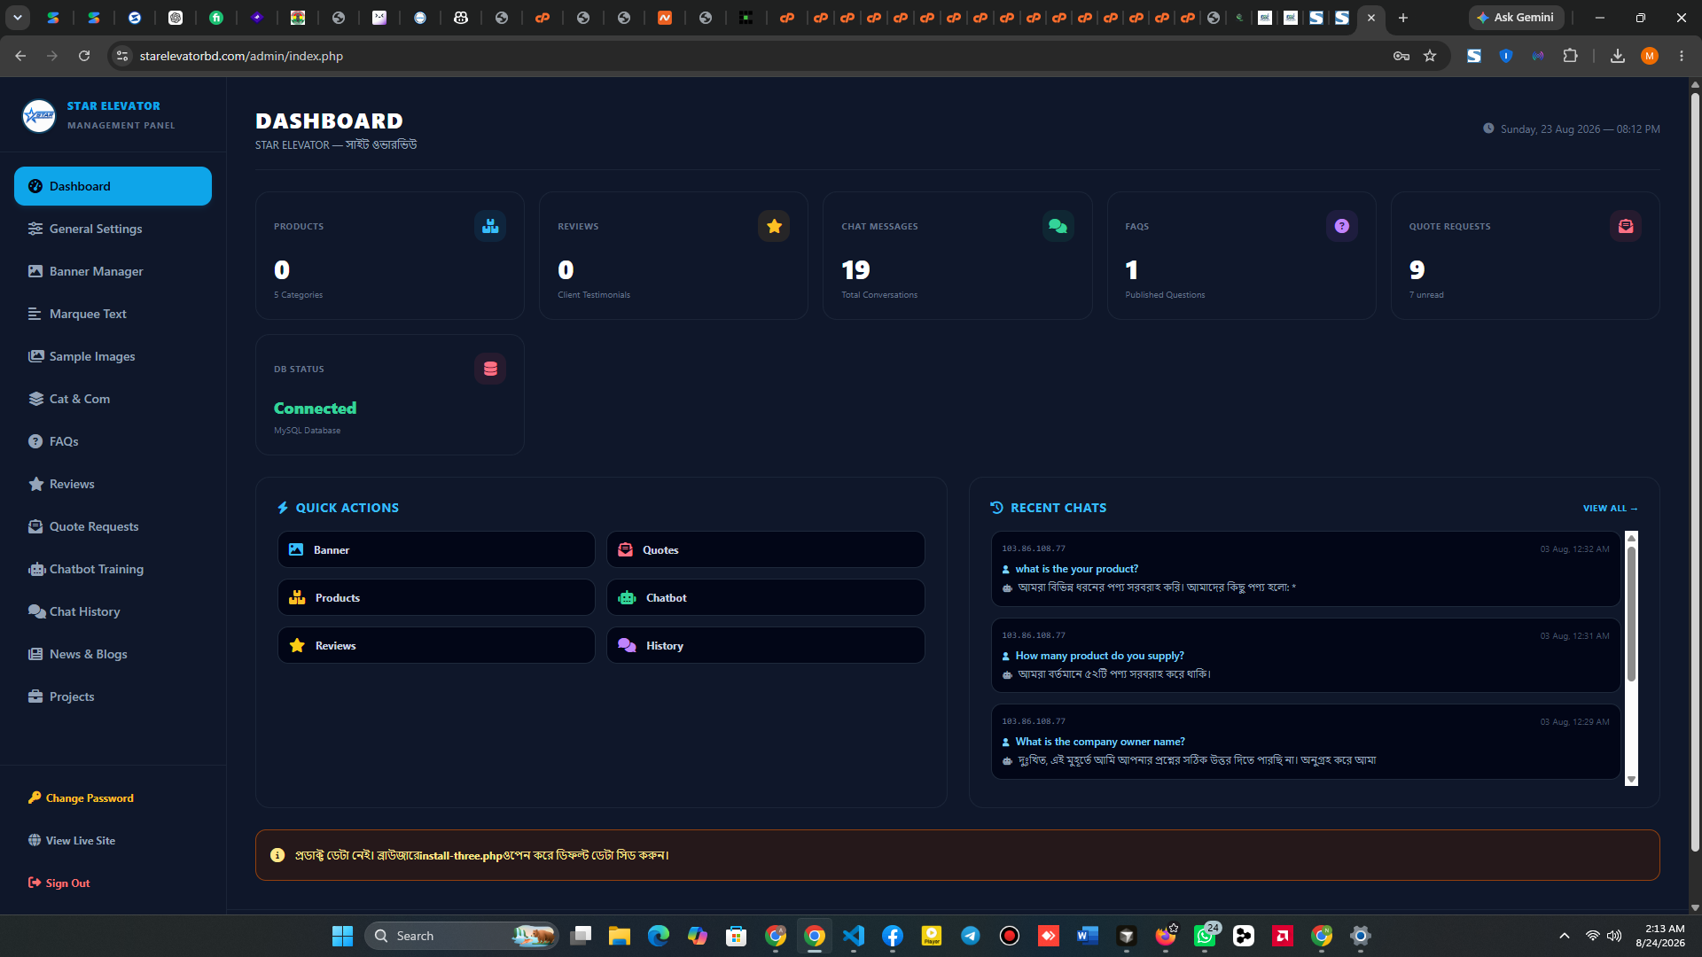Click Products quick action button
The width and height of the screenshot is (1702, 957).
click(436, 597)
